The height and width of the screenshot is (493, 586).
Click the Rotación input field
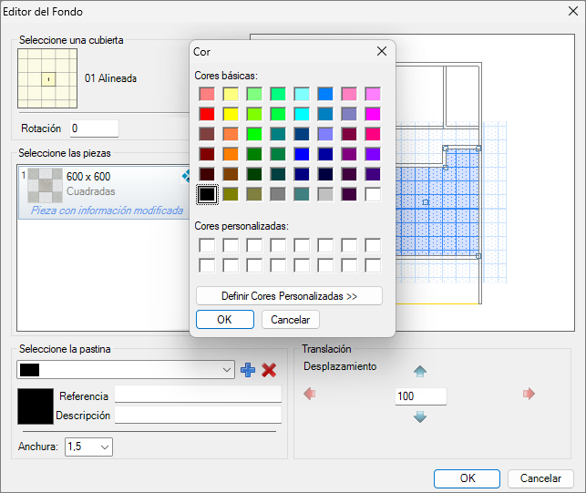click(94, 128)
